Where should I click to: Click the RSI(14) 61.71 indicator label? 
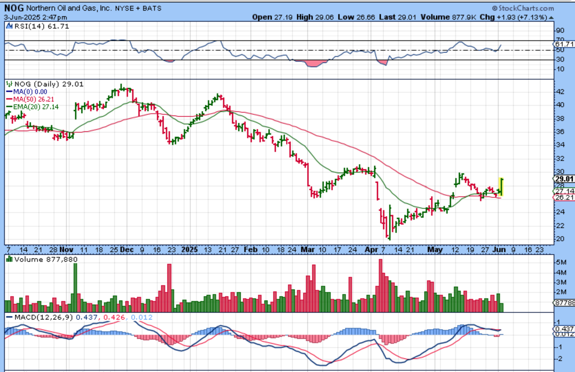tap(42, 26)
